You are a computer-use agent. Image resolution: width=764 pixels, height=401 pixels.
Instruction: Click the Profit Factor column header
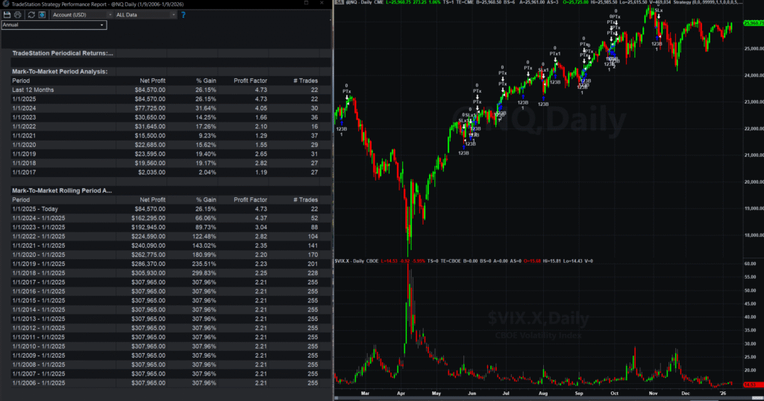pyautogui.click(x=251, y=81)
